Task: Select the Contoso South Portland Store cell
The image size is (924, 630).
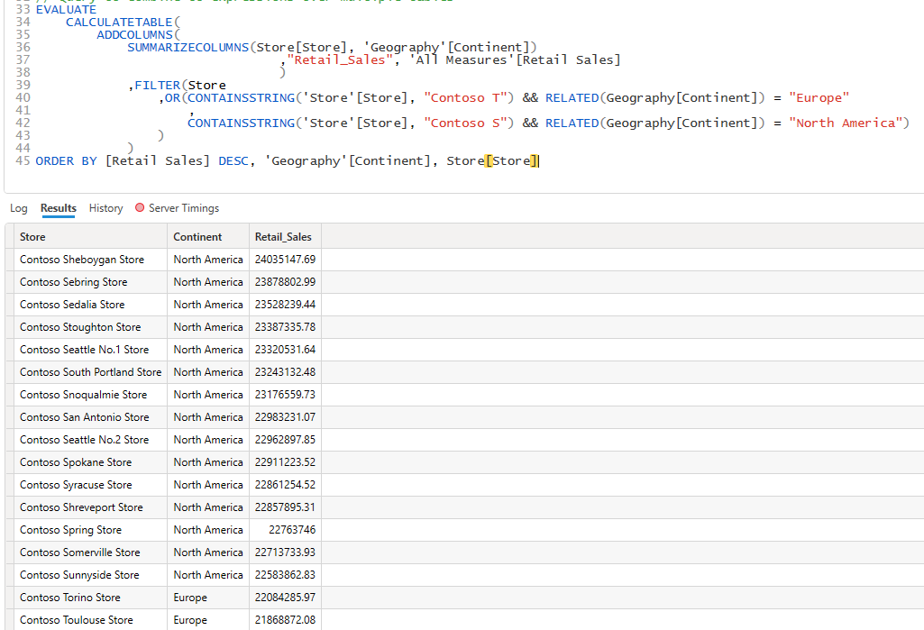Action: pyautogui.click(x=90, y=372)
